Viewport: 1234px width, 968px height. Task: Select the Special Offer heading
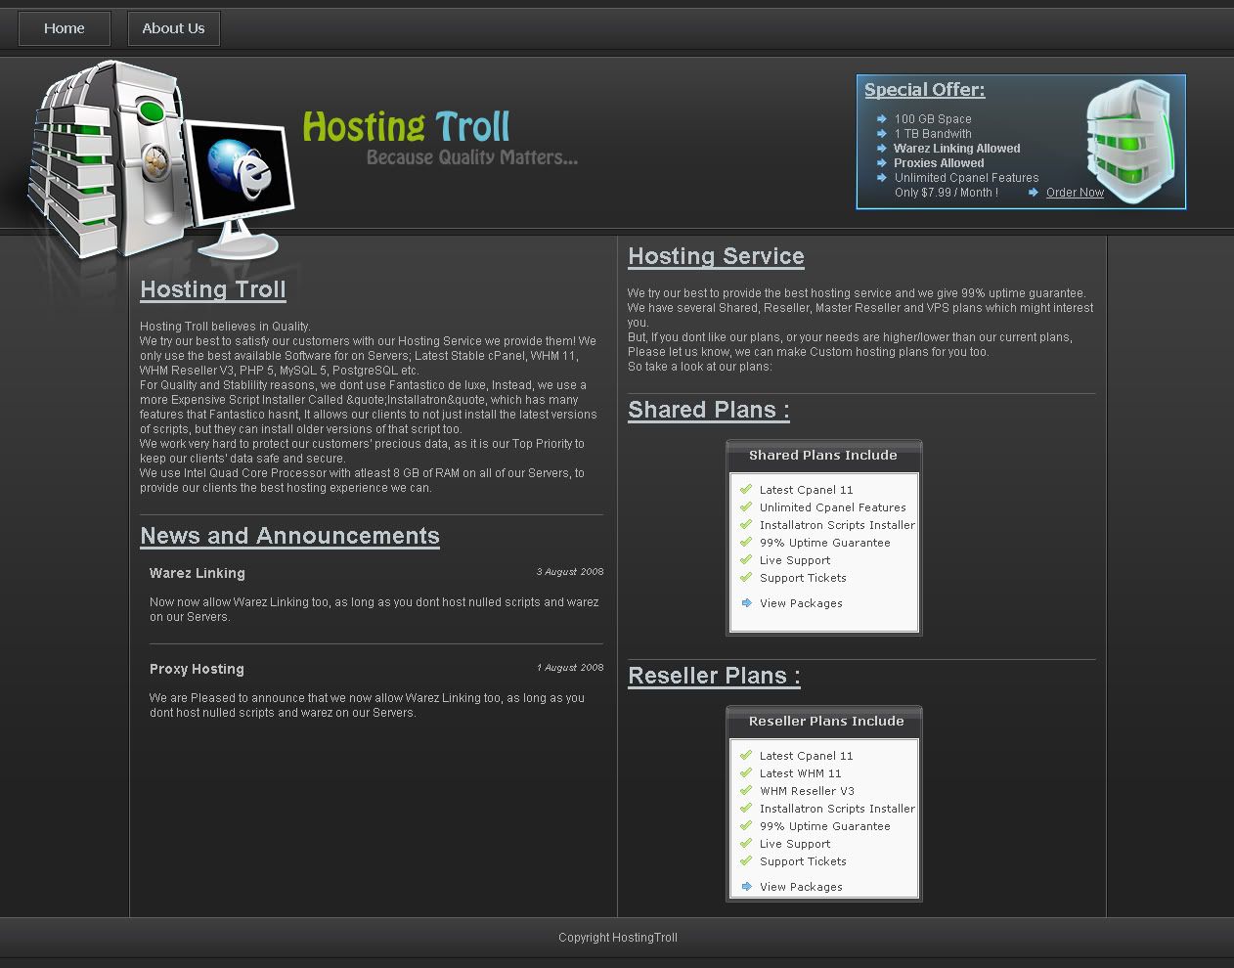coord(924,90)
